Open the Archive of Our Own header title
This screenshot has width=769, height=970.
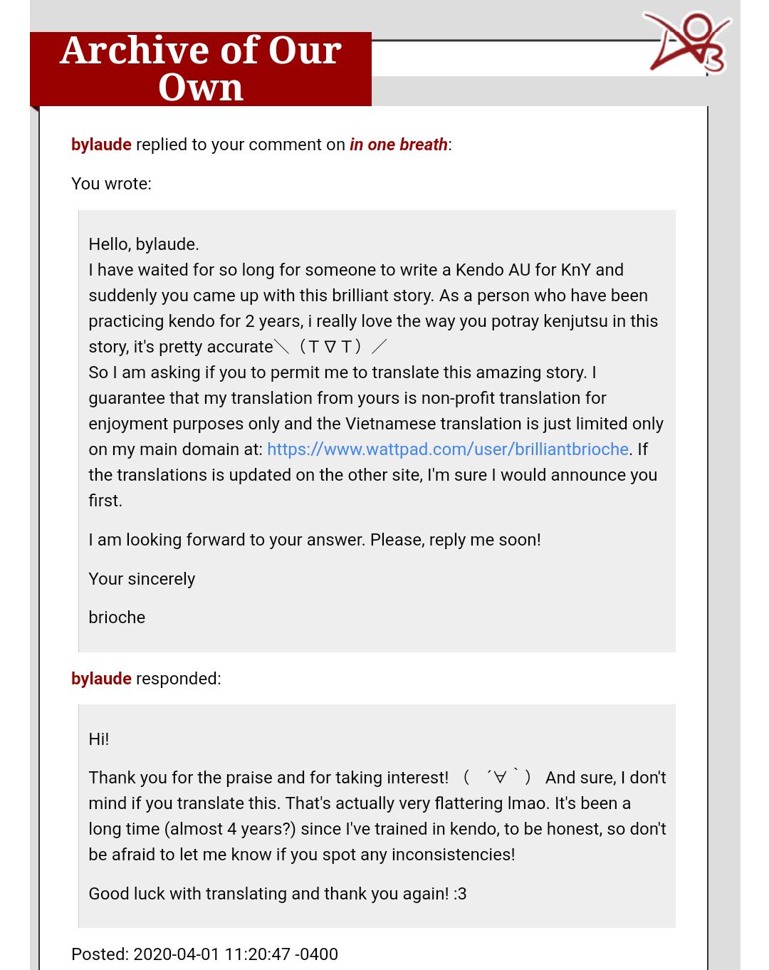pos(201,69)
